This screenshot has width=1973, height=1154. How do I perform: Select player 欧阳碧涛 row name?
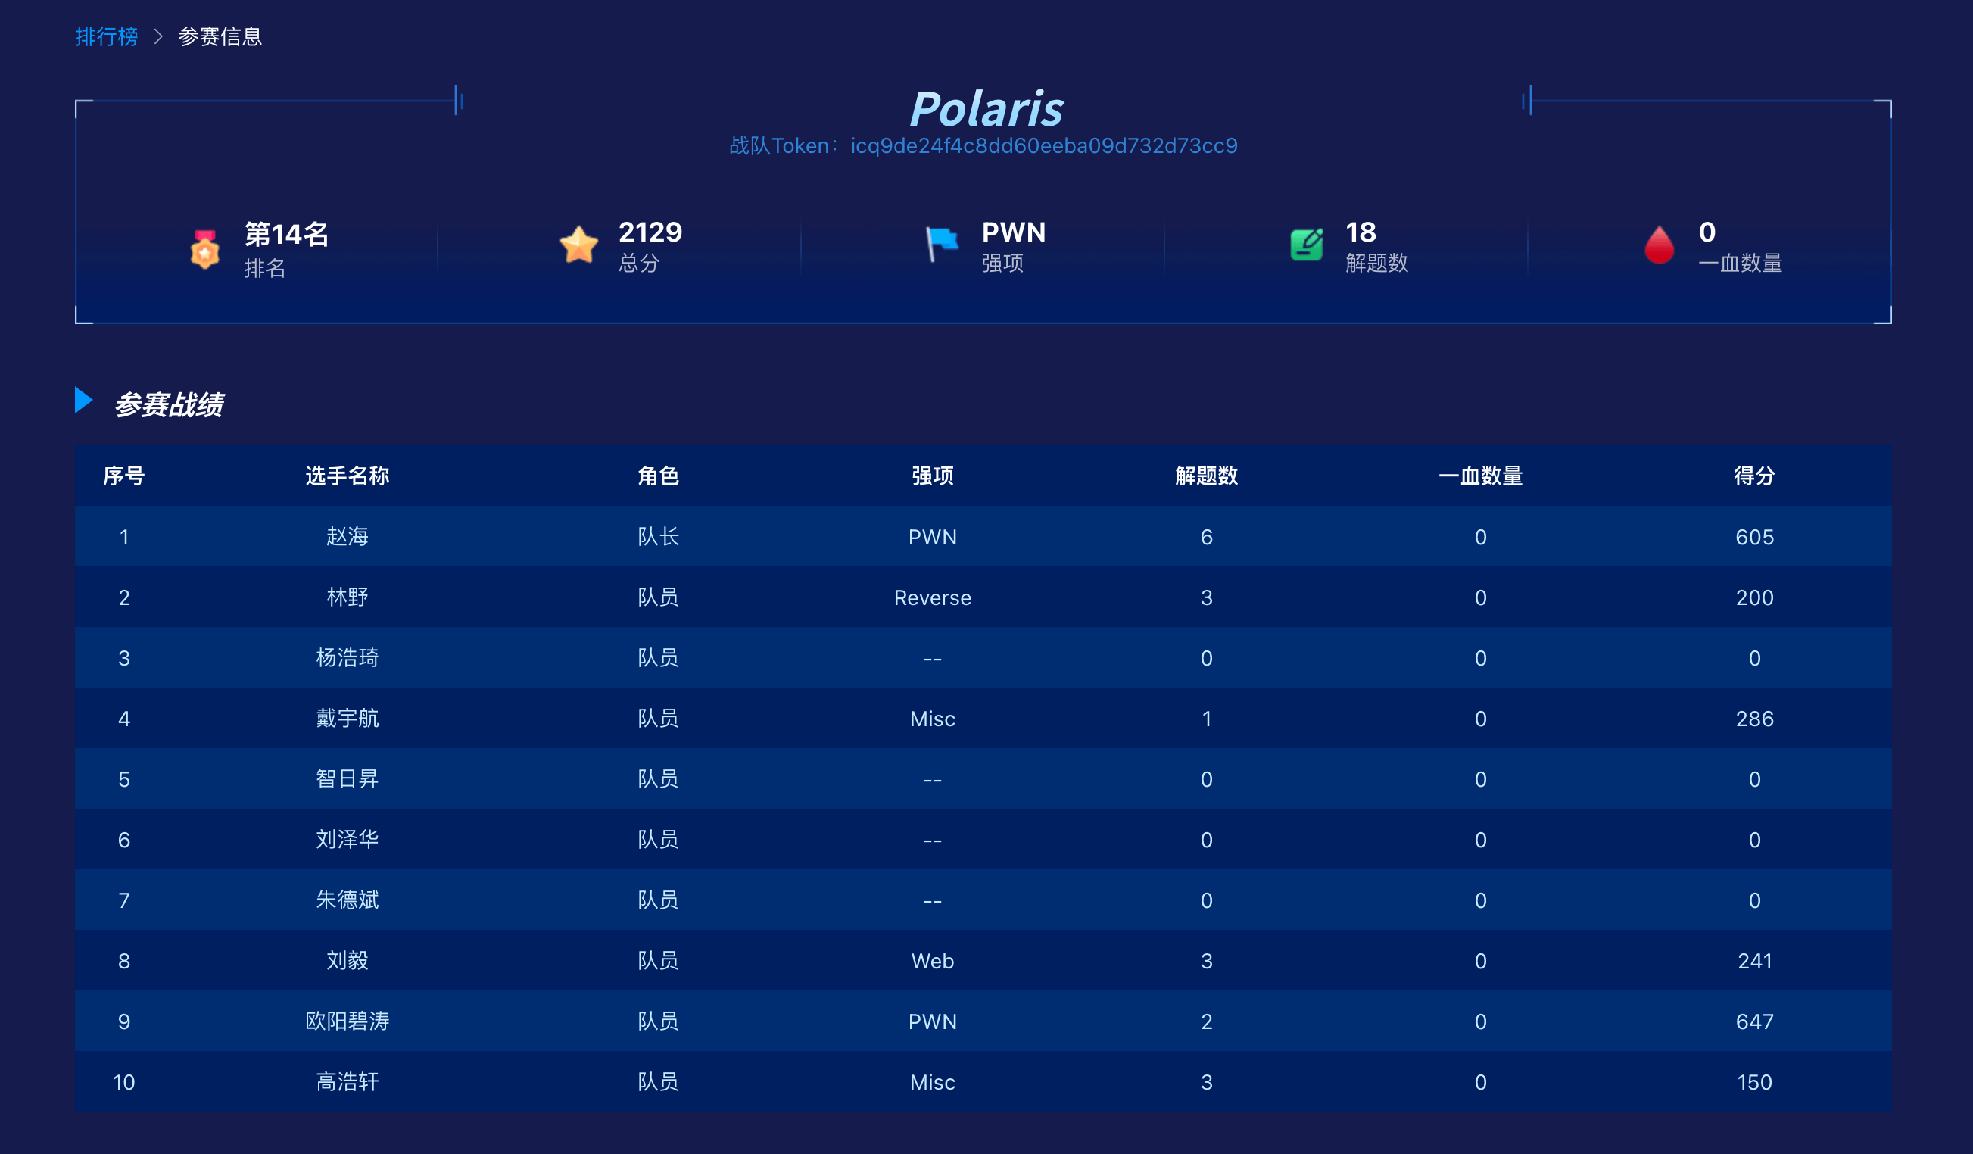click(x=347, y=1021)
